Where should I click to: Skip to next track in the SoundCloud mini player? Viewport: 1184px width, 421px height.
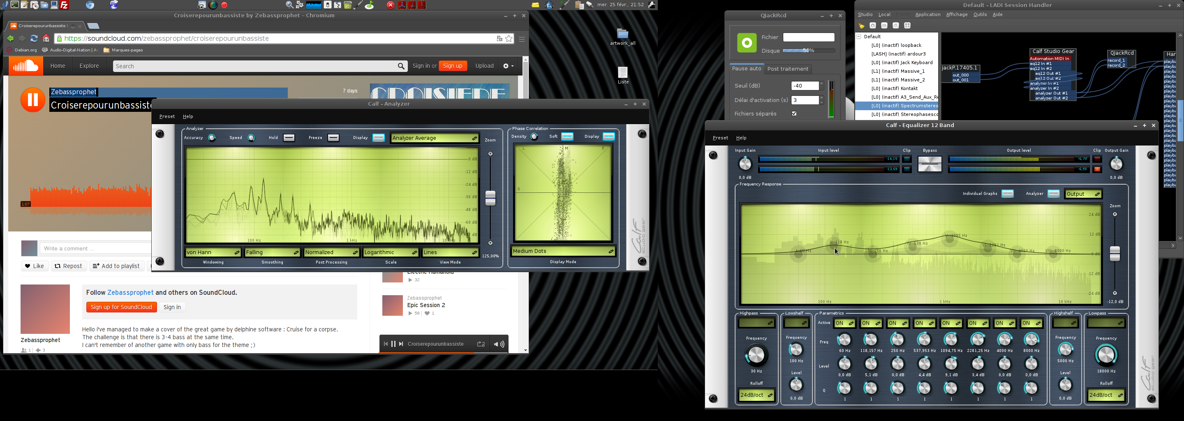point(401,344)
